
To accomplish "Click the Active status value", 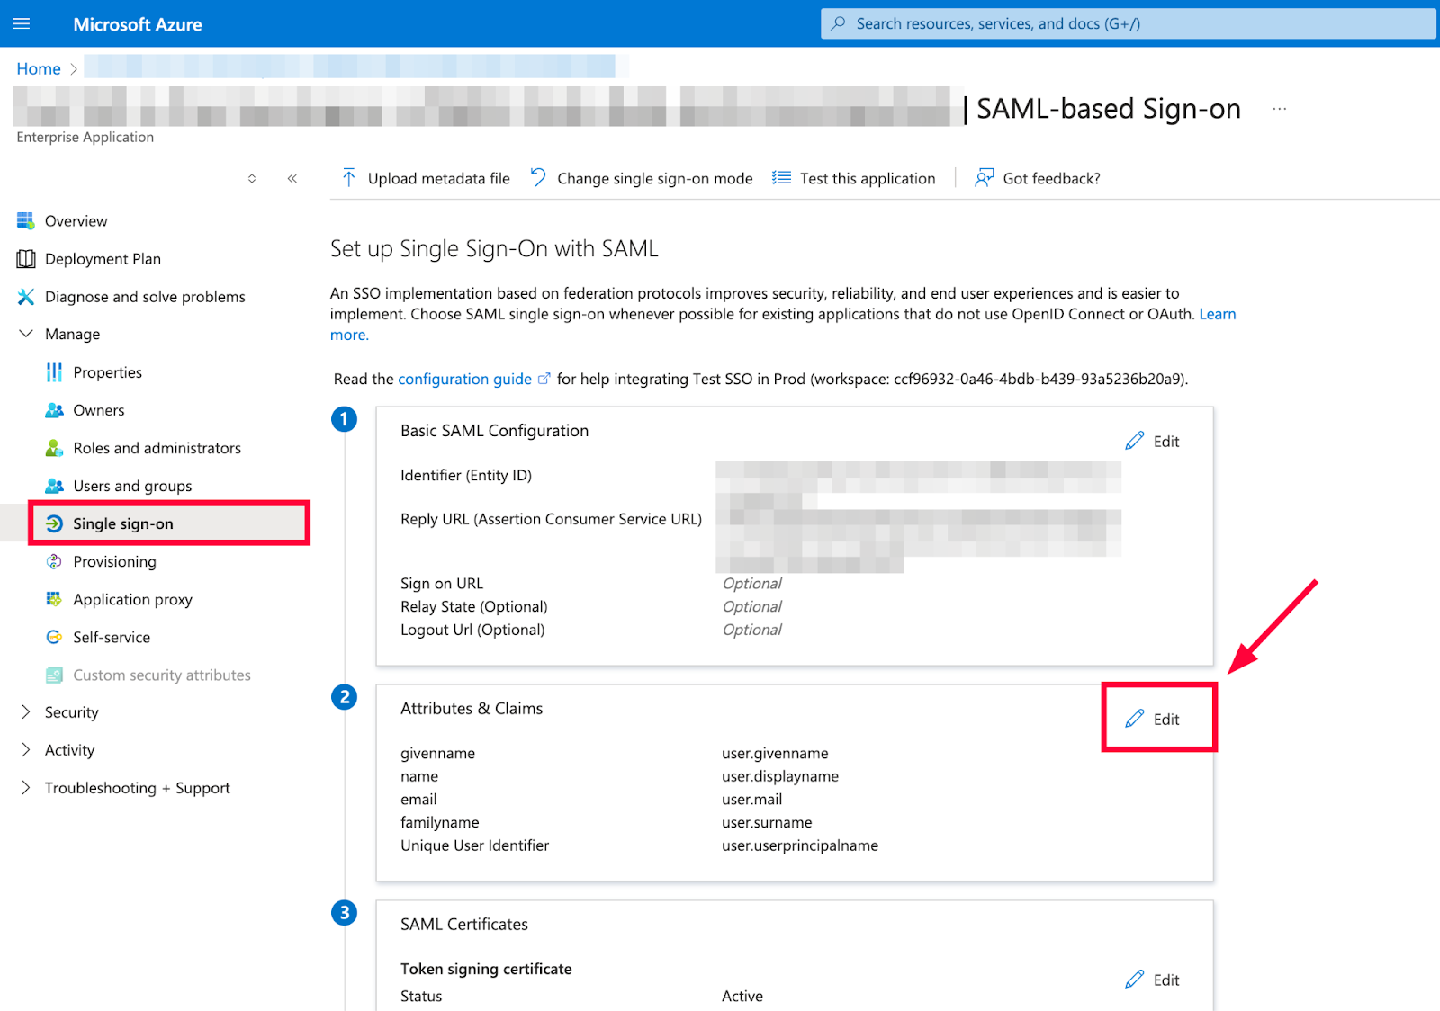I will (742, 996).
